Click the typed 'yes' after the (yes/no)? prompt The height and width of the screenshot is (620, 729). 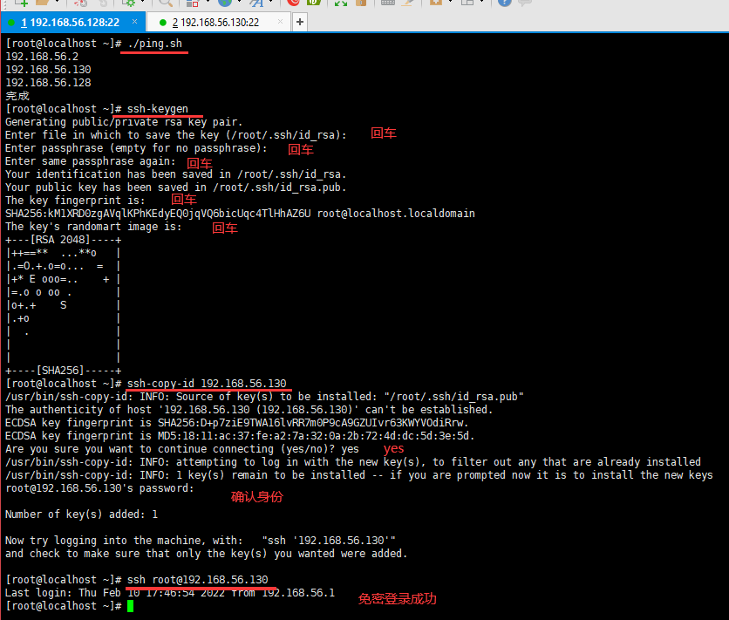[350, 449]
